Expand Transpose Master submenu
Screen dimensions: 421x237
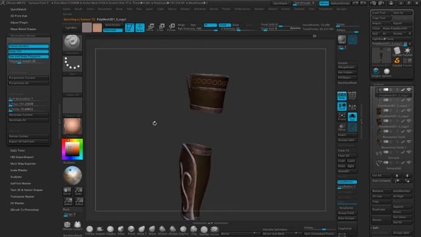click(x=22, y=197)
